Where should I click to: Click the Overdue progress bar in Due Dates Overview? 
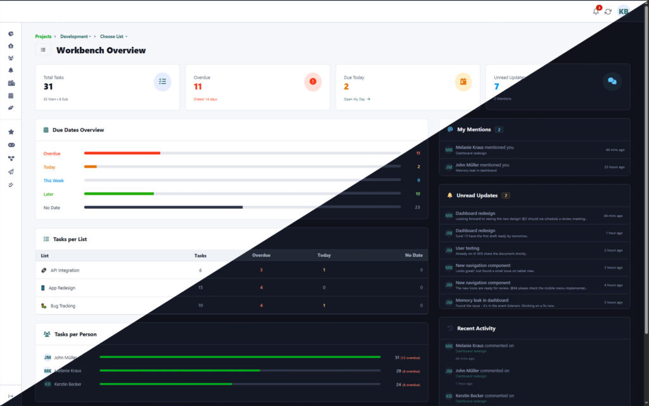pyautogui.click(x=123, y=152)
